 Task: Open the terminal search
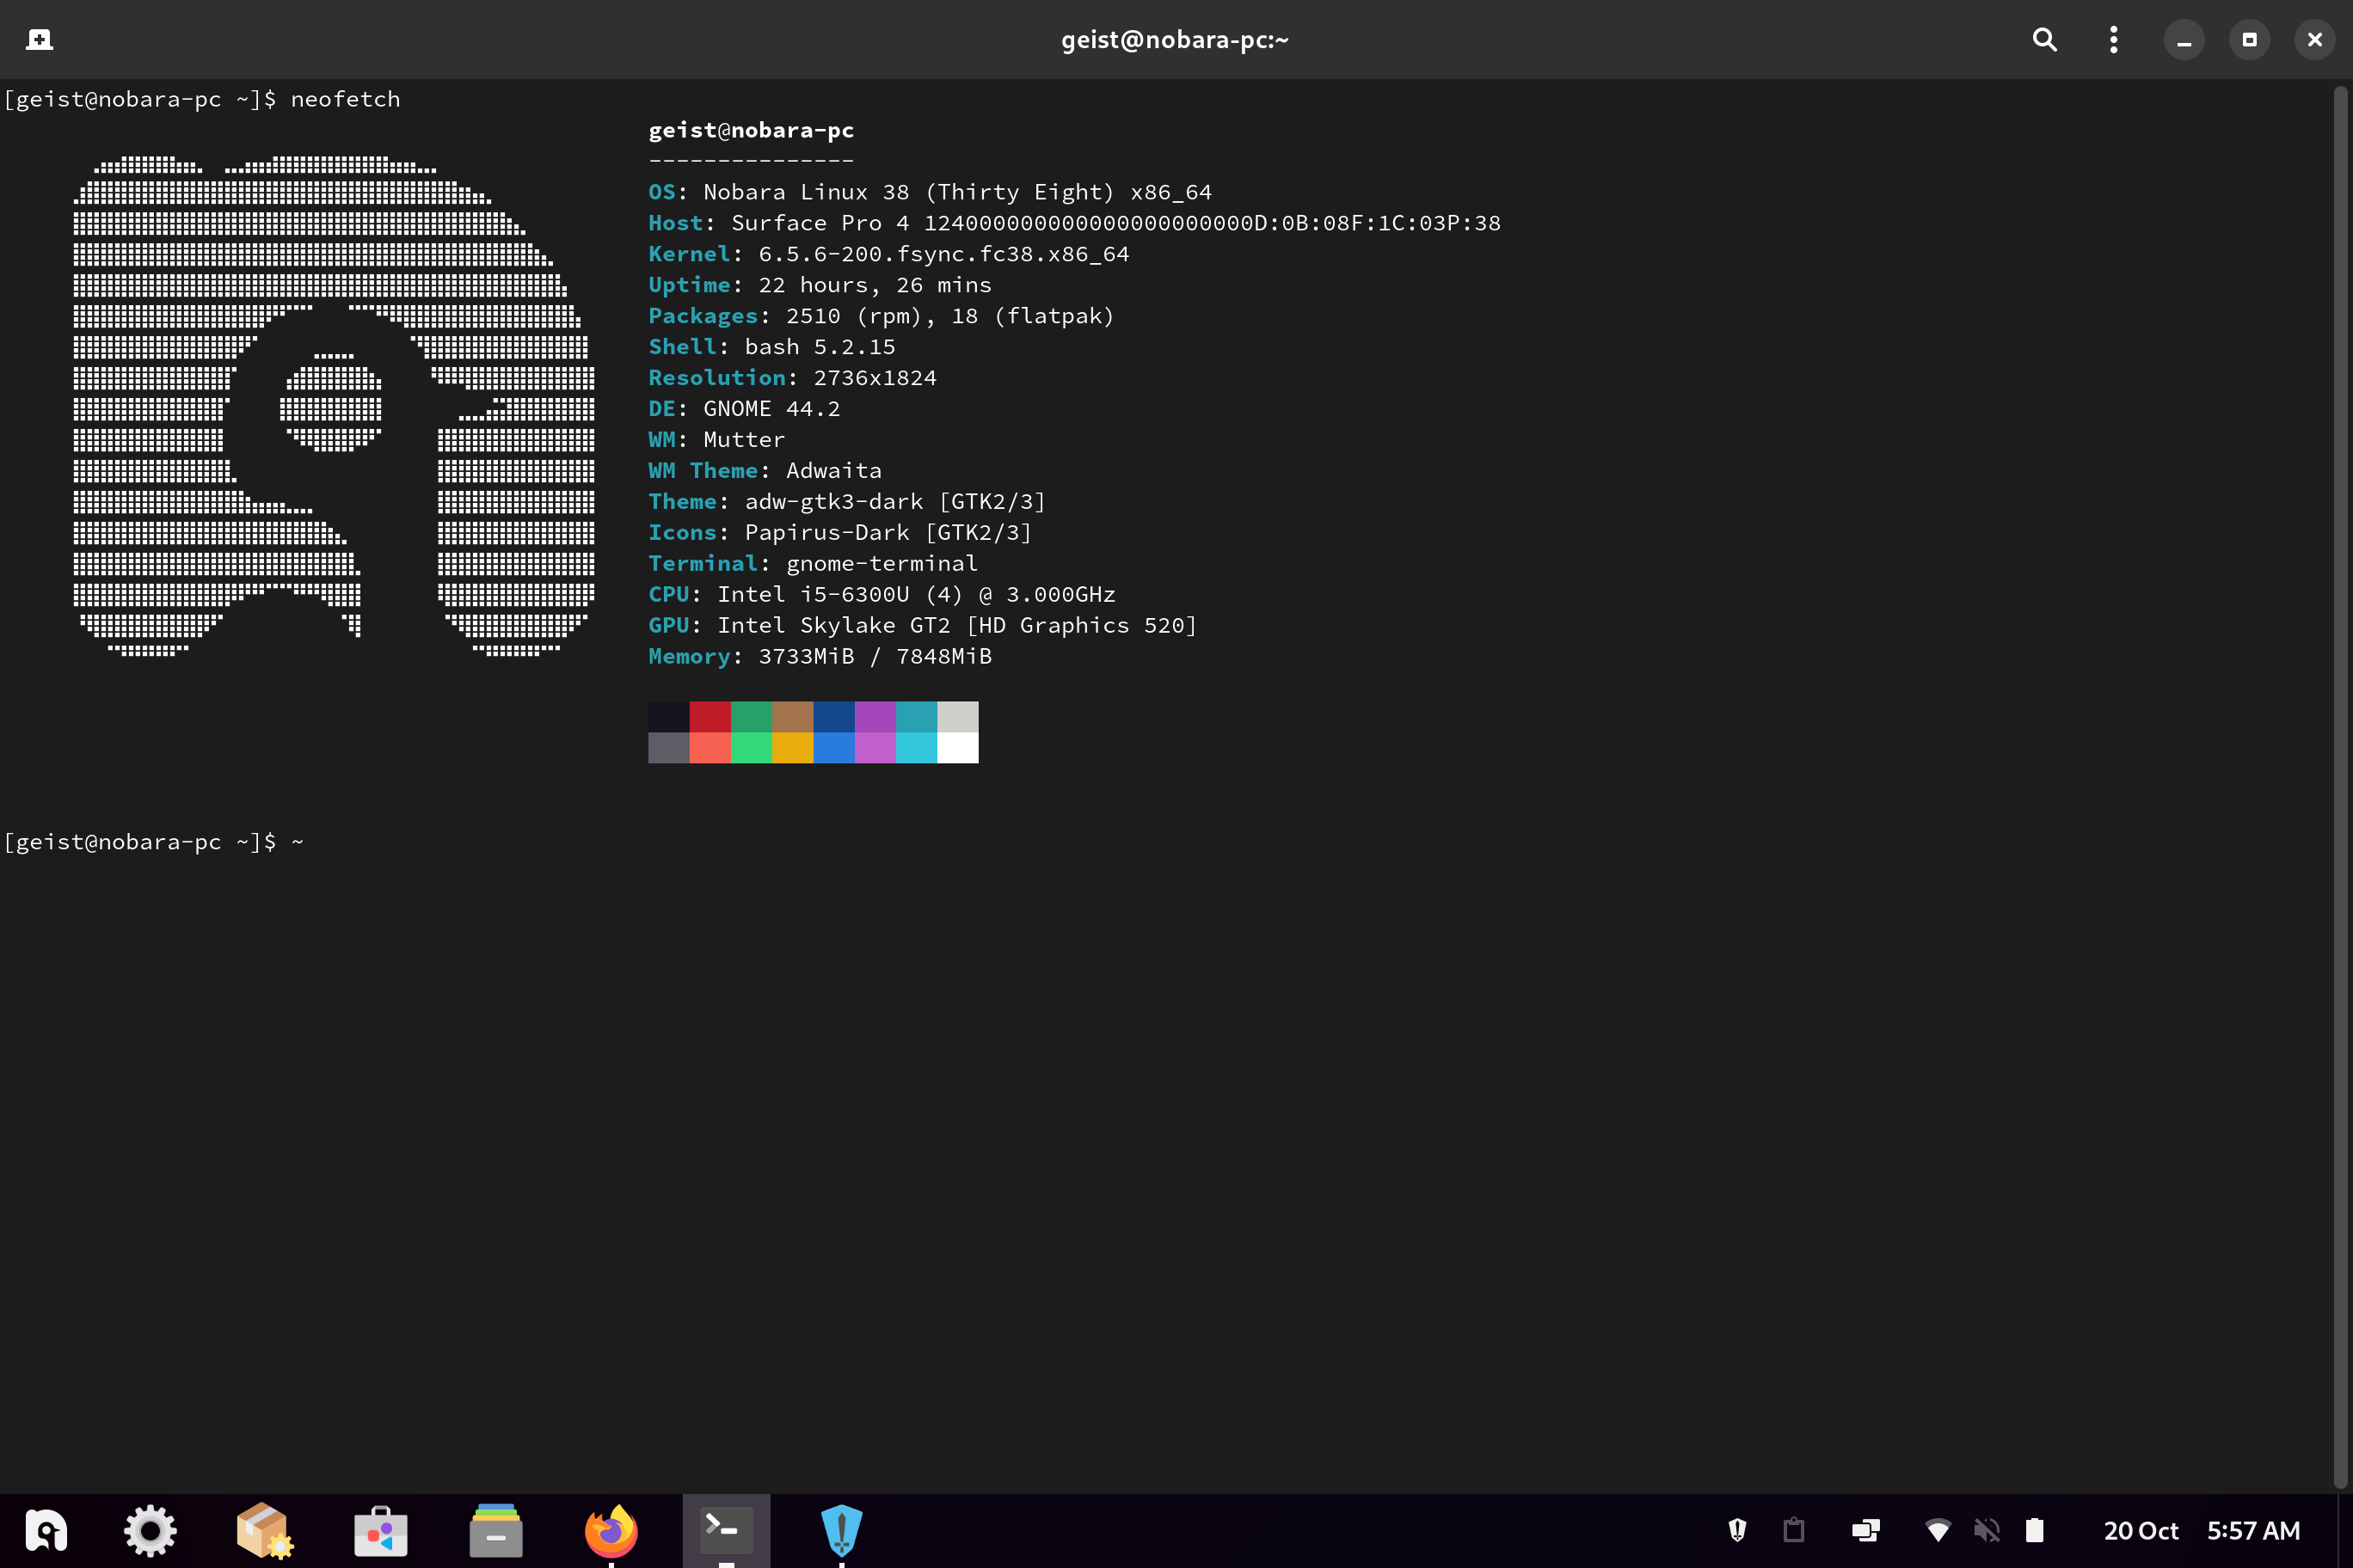tap(2045, 39)
